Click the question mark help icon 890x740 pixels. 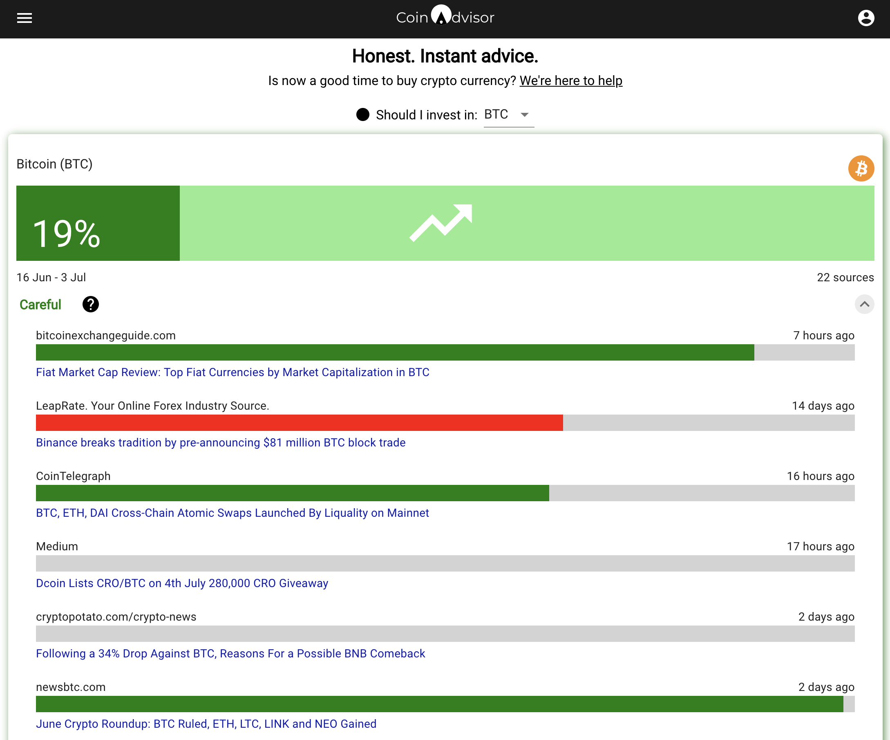(x=90, y=304)
